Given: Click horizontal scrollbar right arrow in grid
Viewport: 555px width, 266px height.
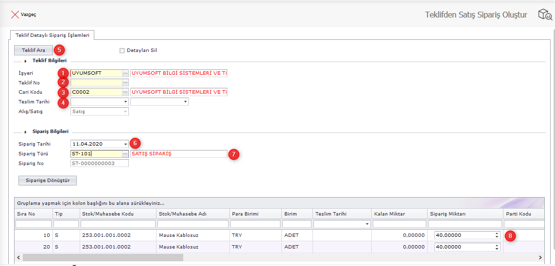Looking at the screenshot, I should [x=540, y=257].
